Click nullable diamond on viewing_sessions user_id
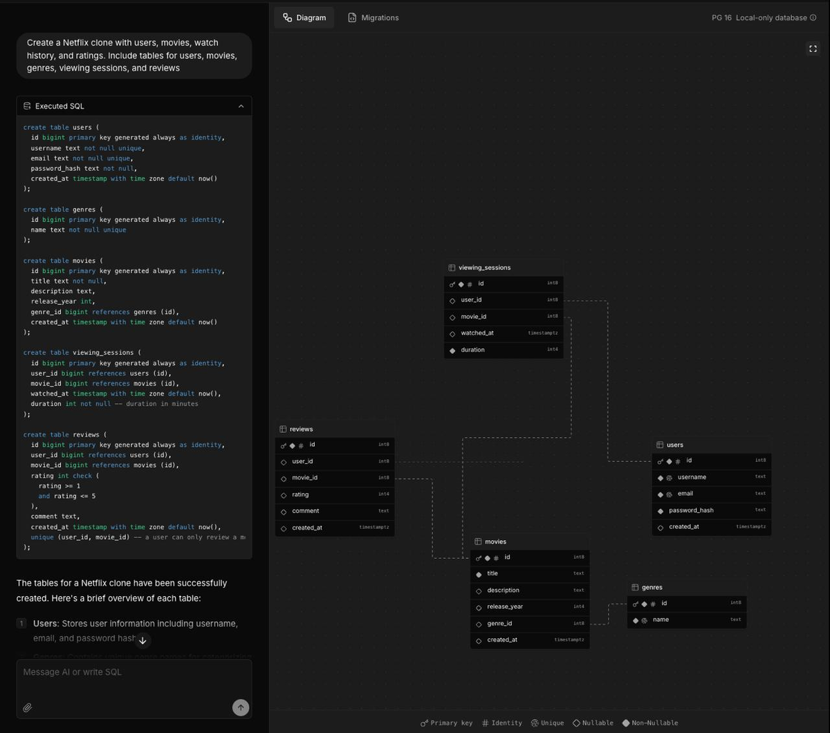This screenshot has height=733, width=830. (452, 300)
